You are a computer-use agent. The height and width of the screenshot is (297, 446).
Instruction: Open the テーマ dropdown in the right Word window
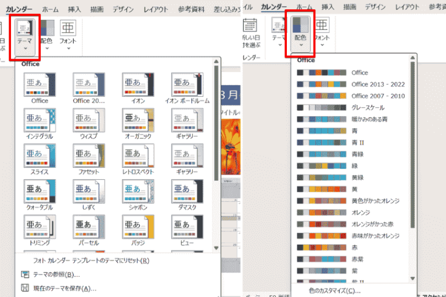tap(279, 32)
